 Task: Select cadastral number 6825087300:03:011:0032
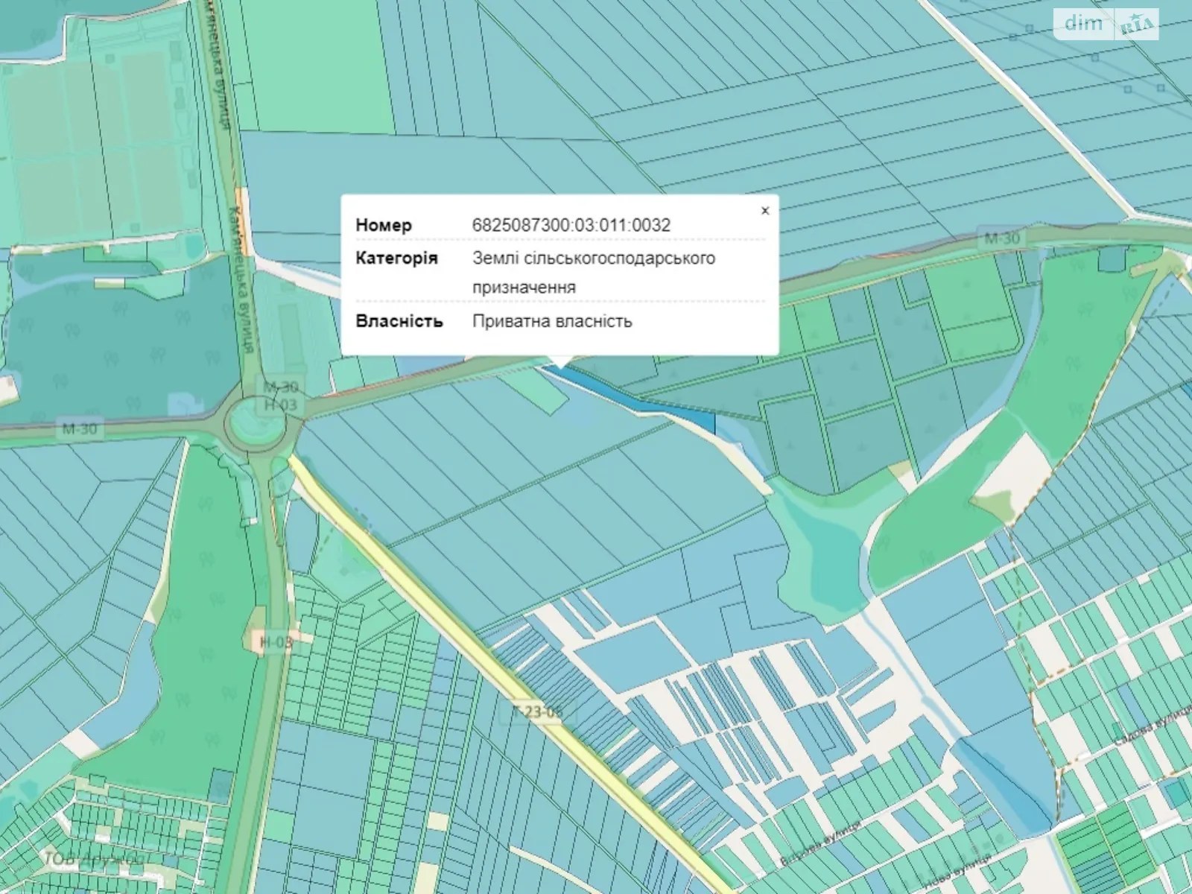coord(571,225)
